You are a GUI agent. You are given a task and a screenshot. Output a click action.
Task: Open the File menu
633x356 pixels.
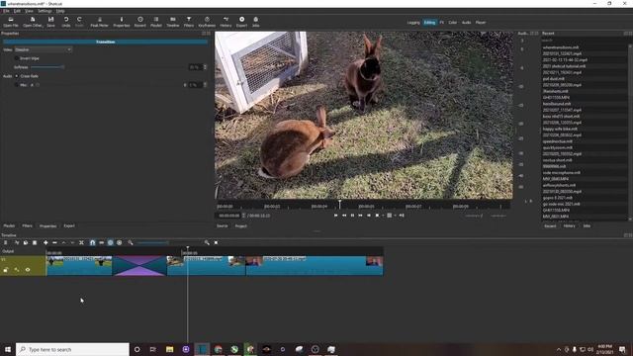(x=6, y=11)
